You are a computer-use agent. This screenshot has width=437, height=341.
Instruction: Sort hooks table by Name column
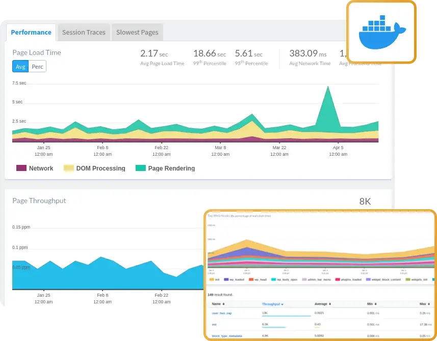(218, 304)
